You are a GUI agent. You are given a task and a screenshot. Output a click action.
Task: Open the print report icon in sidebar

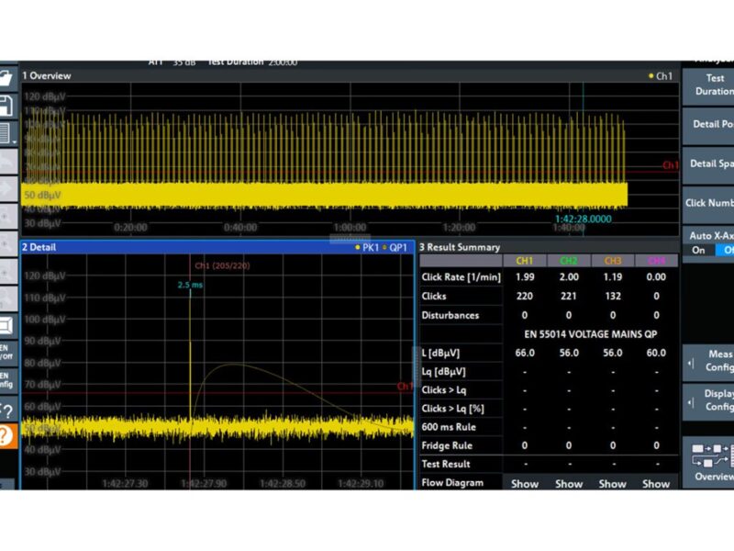click(7, 131)
